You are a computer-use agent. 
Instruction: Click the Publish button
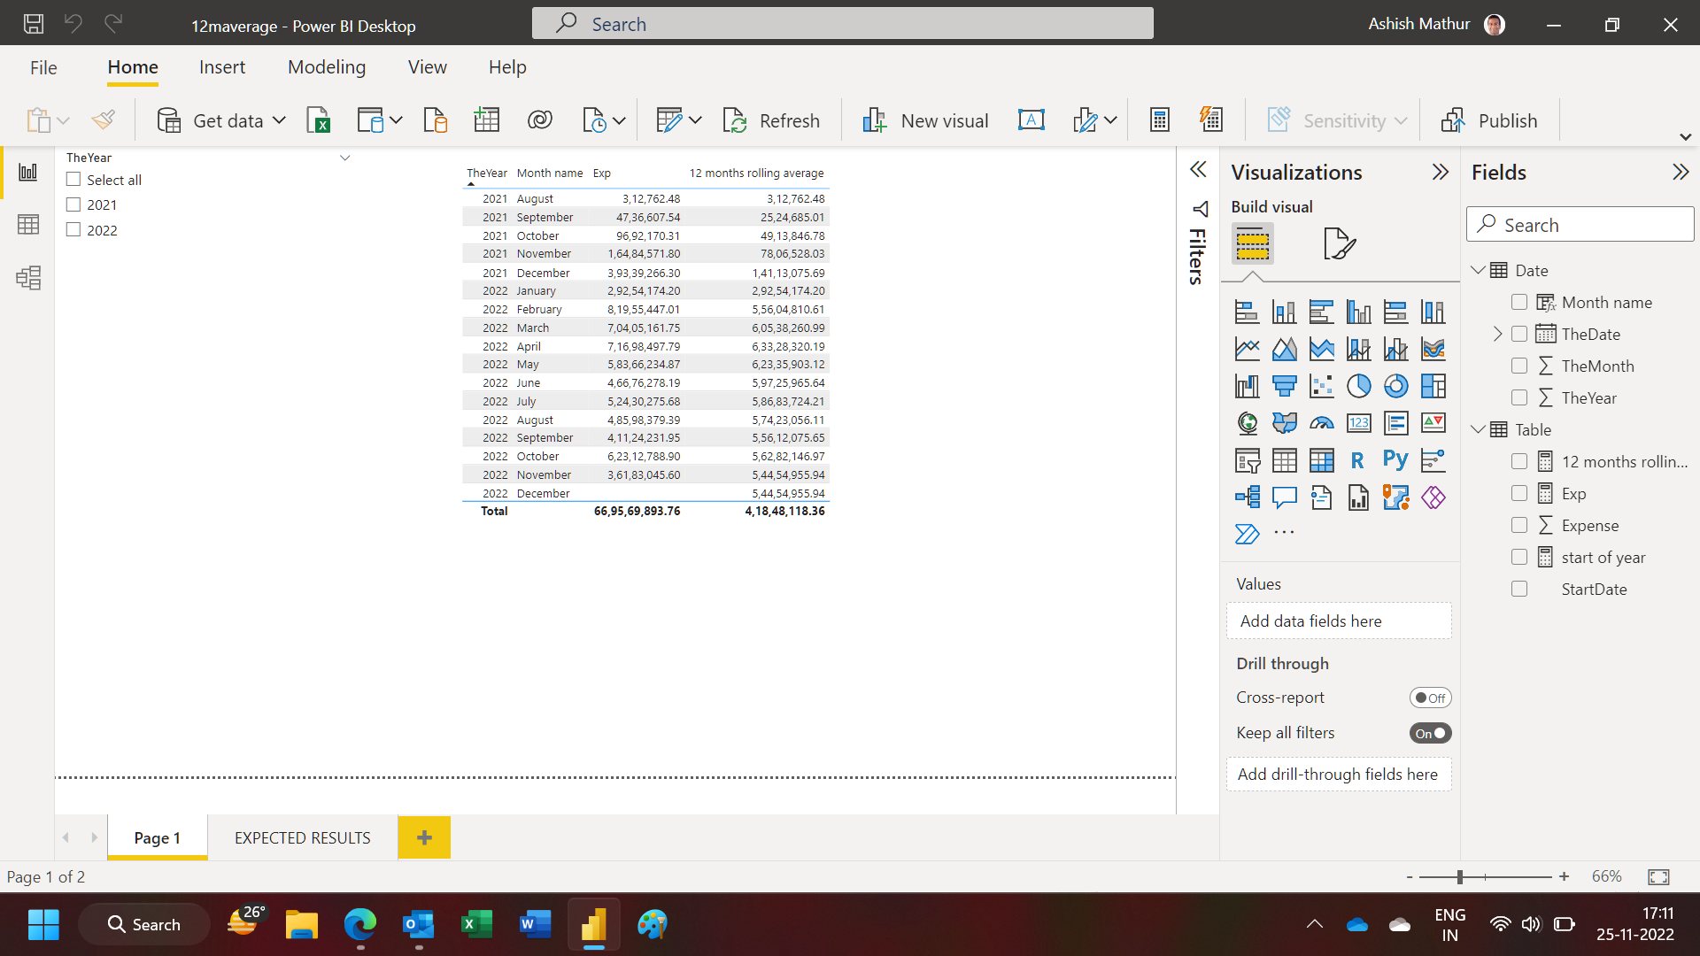[1490, 120]
